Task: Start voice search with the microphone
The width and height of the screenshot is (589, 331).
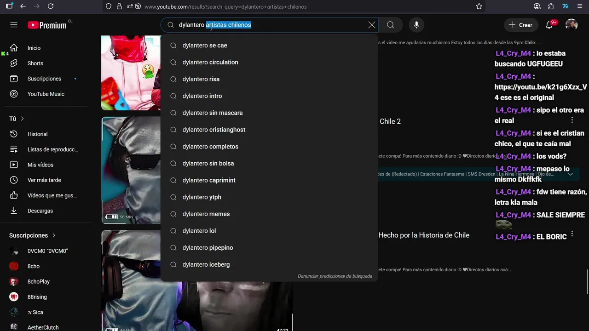Action: 416,25
